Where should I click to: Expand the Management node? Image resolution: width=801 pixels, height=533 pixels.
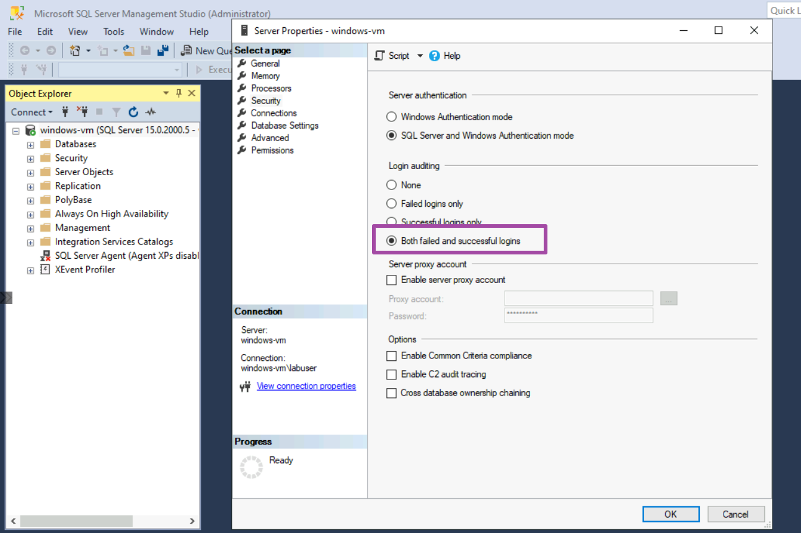coord(30,228)
